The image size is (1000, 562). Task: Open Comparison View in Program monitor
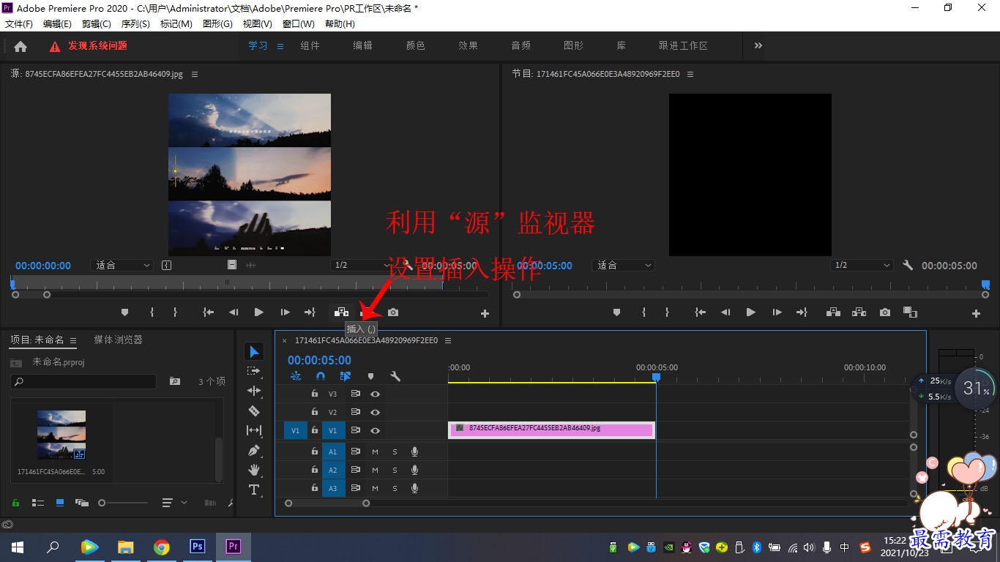(x=910, y=312)
